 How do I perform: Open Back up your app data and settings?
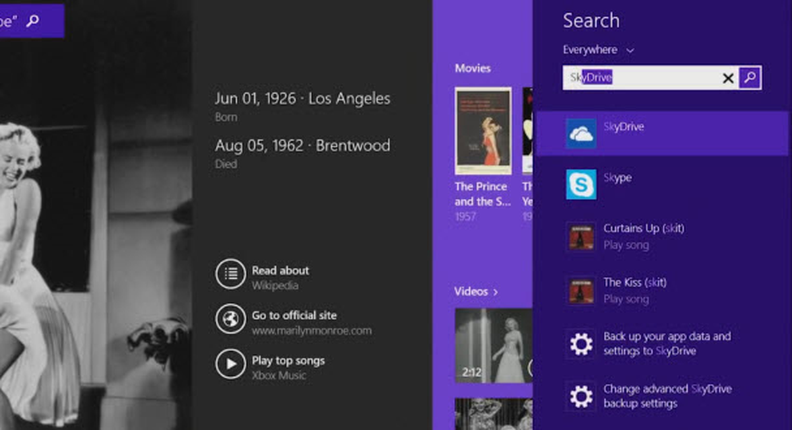[x=667, y=343]
